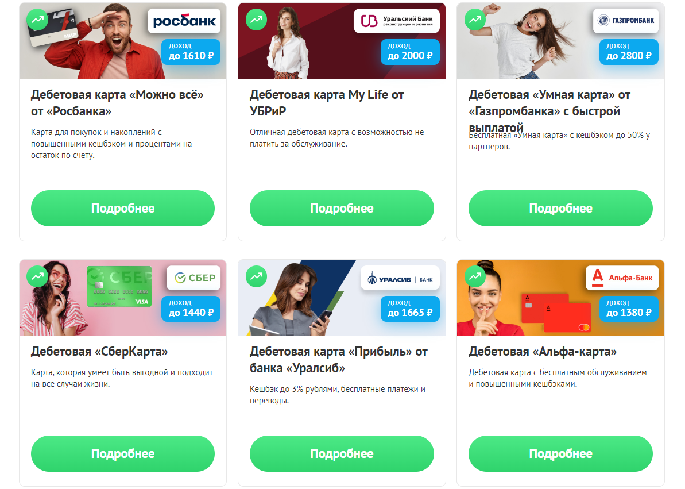This screenshot has height=489, width=685.
Task: Open Подробнее for Gazprombank «Умная карта»
Action: 560,208
